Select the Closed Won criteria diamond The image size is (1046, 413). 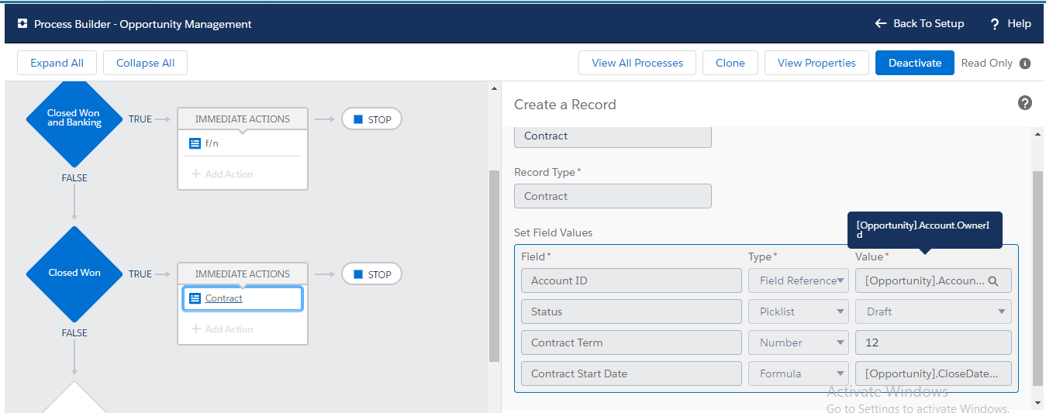tap(74, 274)
